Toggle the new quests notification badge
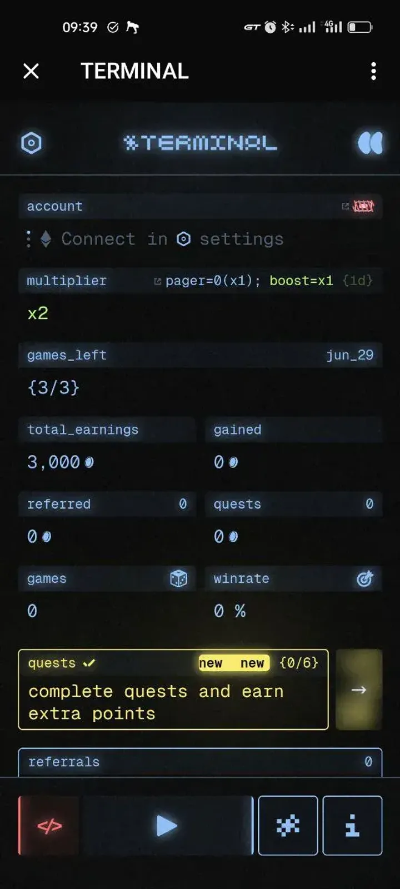Screen dimensions: 400x889 233,663
